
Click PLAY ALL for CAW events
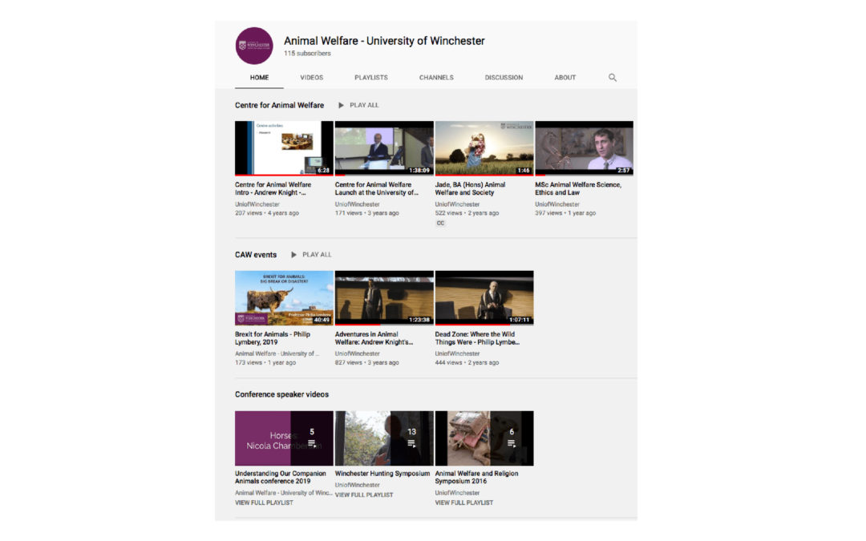pyautogui.click(x=317, y=255)
